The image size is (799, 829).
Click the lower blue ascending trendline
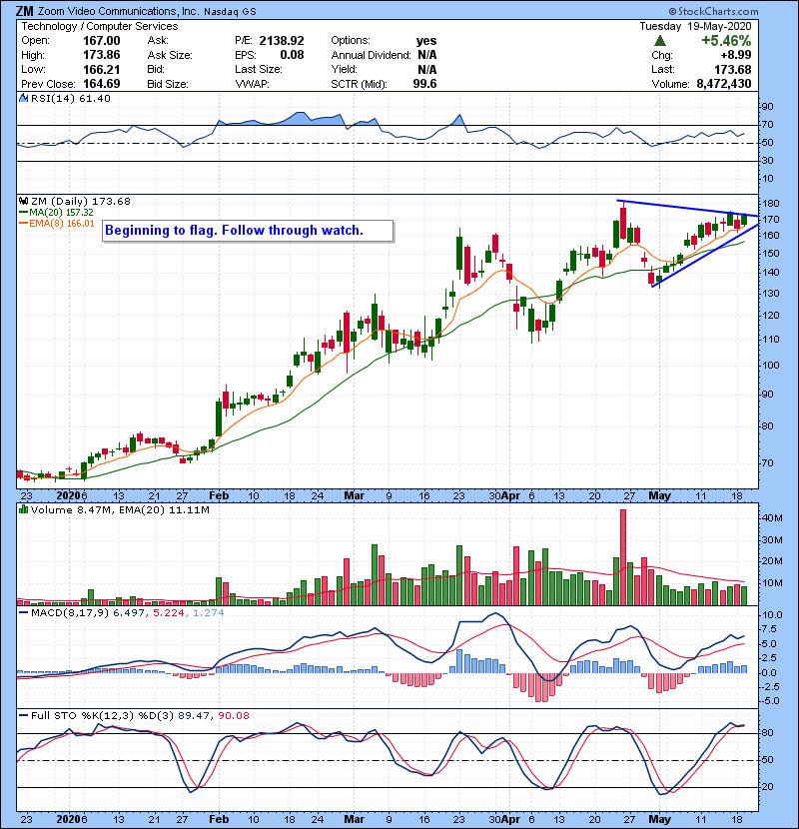point(705,256)
